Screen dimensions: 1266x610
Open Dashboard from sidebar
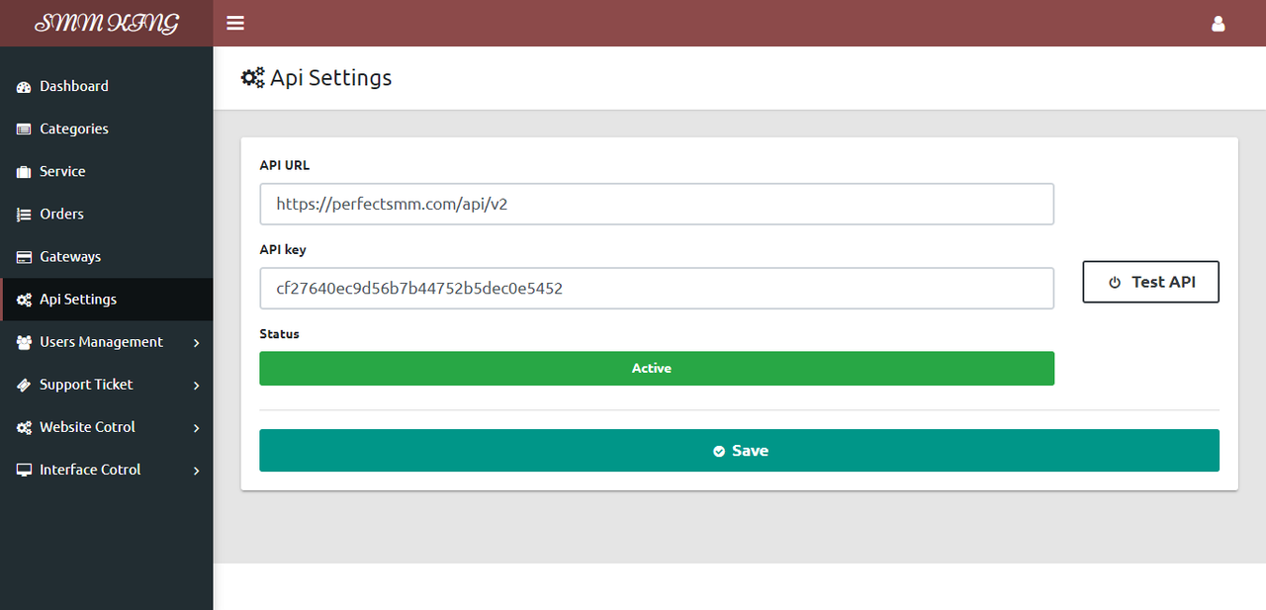pos(106,86)
